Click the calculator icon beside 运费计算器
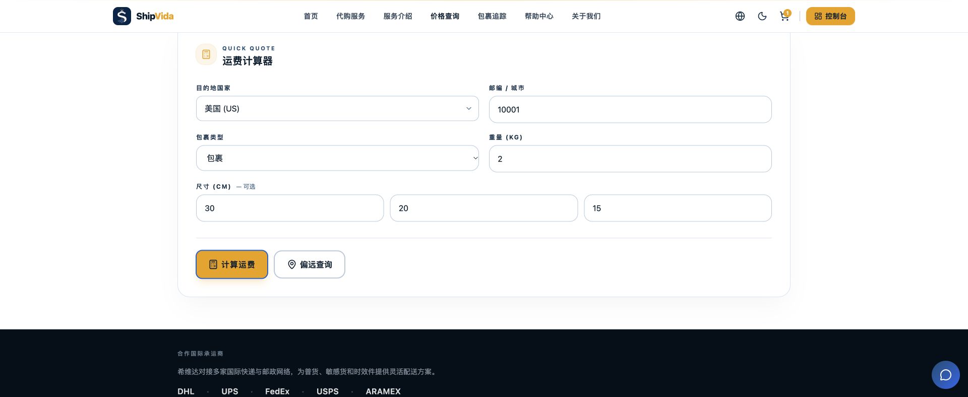968x397 pixels. [x=206, y=54]
